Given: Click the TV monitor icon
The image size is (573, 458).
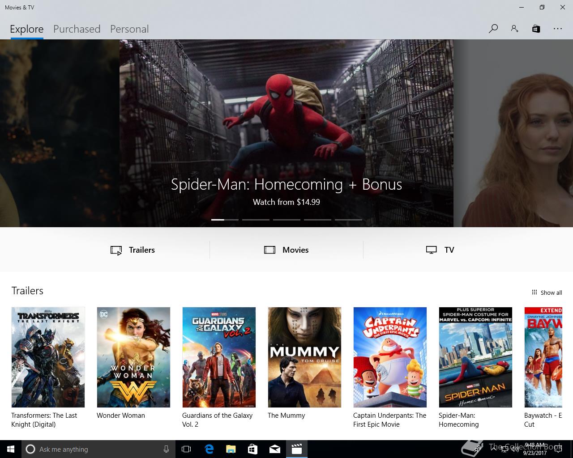Looking at the screenshot, I should 431,250.
